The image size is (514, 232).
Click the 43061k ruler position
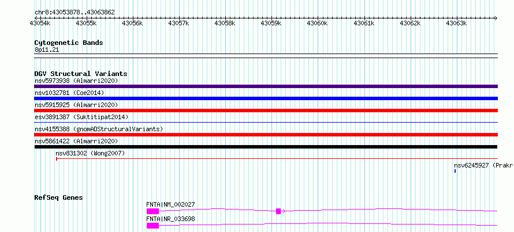[x=363, y=24]
